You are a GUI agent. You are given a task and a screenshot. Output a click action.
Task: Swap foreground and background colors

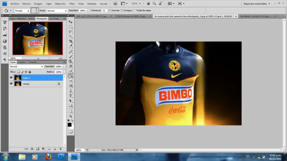72,121
